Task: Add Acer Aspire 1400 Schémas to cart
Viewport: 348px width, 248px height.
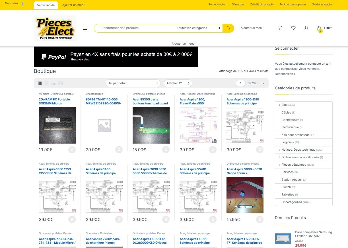Action: click(119, 219)
